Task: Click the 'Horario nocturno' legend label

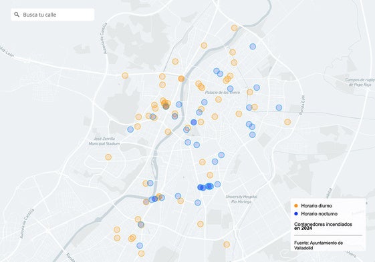Action: pos(320,214)
